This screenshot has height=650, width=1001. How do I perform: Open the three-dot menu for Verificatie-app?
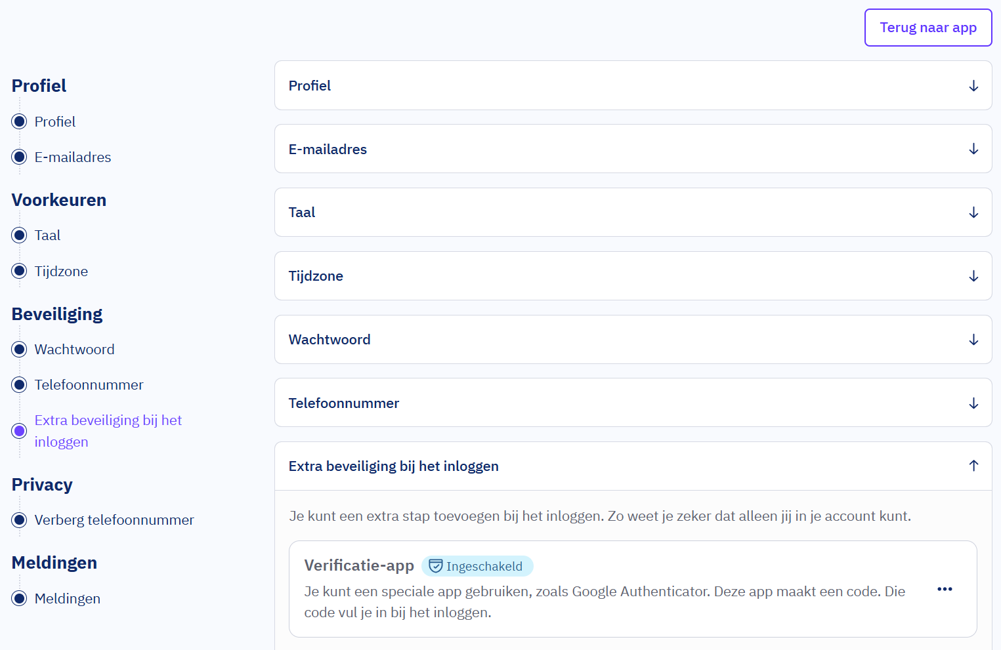[945, 589]
